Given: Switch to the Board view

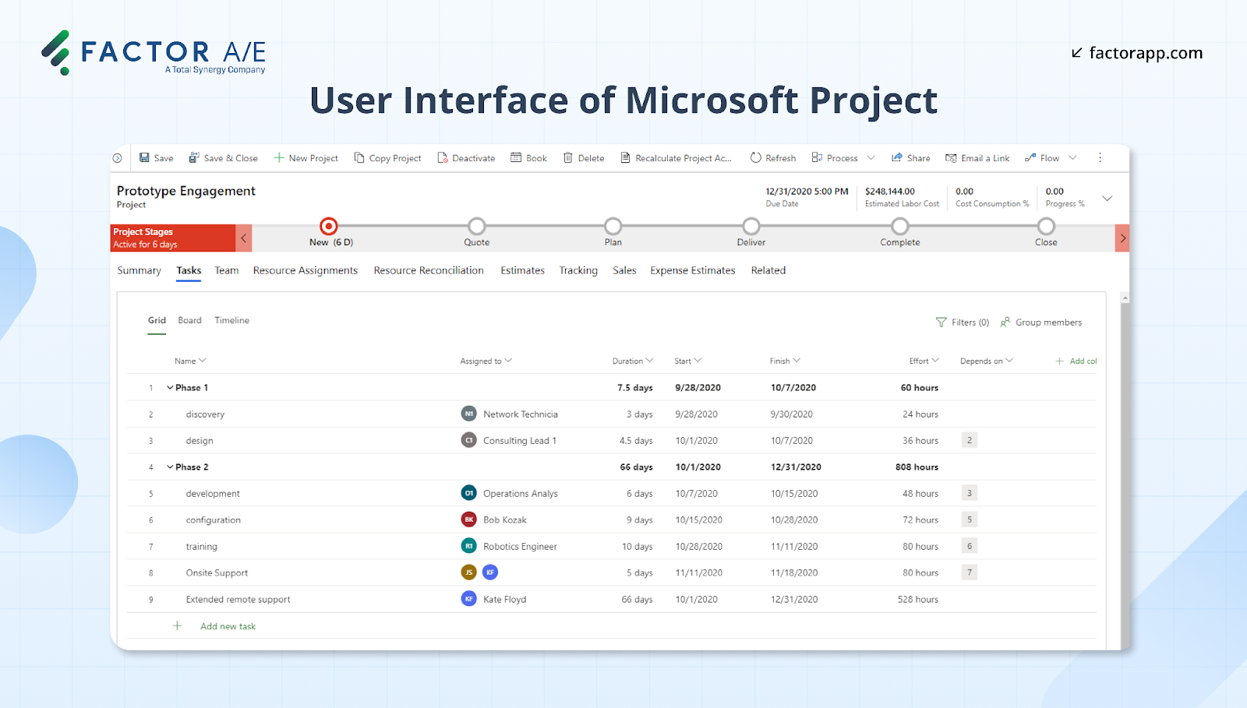Looking at the screenshot, I should (x=189, y=320).
